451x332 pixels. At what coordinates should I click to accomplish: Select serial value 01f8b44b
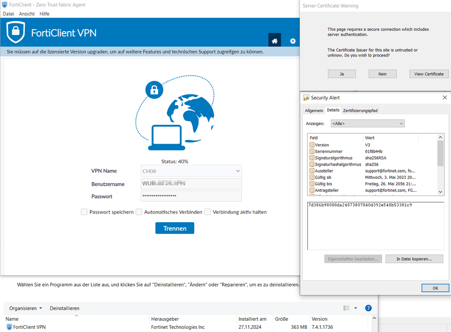click(374, 151)
